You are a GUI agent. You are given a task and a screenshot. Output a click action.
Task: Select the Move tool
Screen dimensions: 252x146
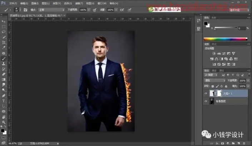pyautogui.click(x=4, y=21)
